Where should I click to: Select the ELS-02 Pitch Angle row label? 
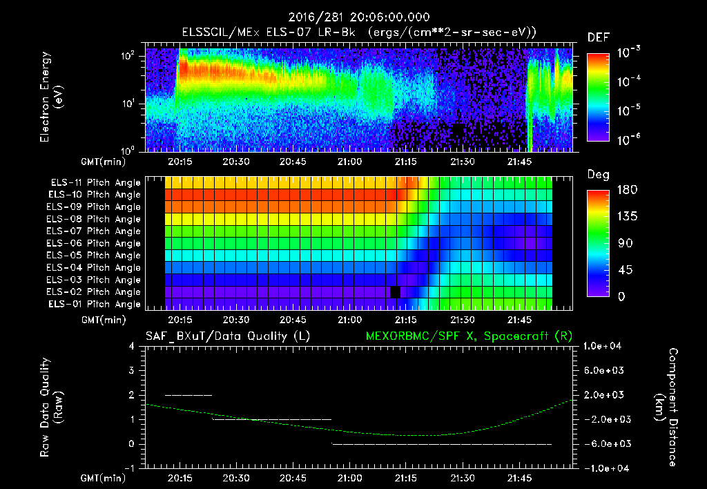94,292
